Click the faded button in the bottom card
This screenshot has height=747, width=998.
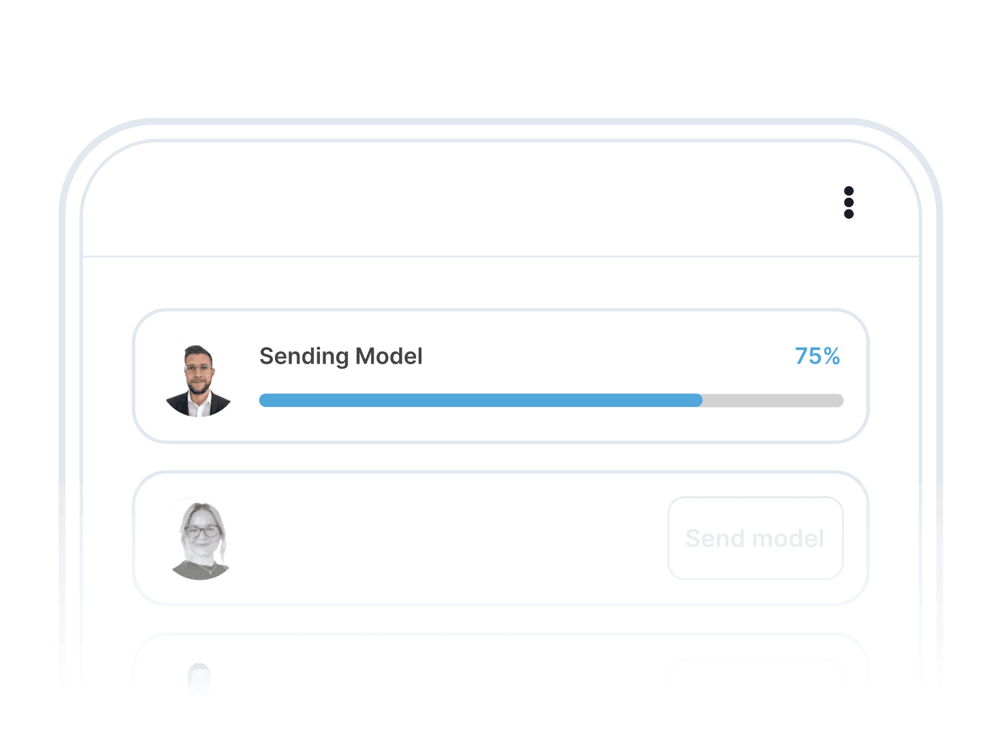[x=755, y=676]
